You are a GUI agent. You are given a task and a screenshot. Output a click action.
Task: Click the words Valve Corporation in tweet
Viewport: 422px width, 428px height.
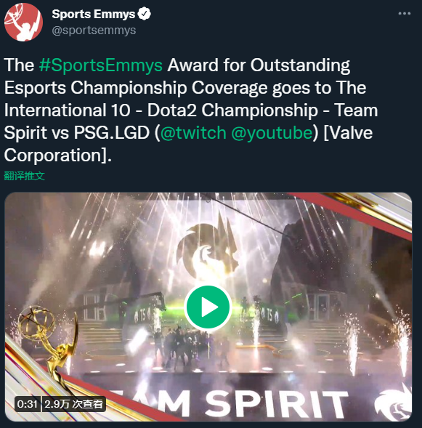click(x=188, y=144)
